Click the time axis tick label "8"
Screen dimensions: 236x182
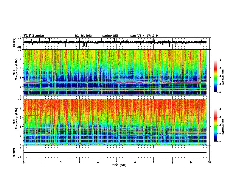click(x=172, y=162)
